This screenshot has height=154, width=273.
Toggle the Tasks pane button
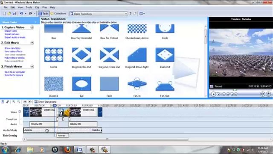pos(44,13)
